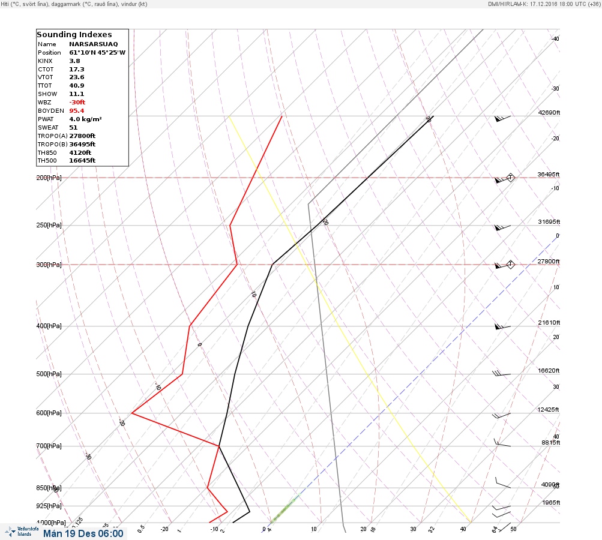This screenshot has width=602, height=540.
Task: Click the station name NARSARSUAQ
Action: [93, 44]
